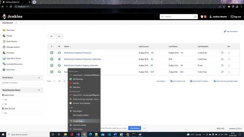Open Account - Juicy Chemistry entry
The height and width of the screenshot is (137, 244).
84,103
